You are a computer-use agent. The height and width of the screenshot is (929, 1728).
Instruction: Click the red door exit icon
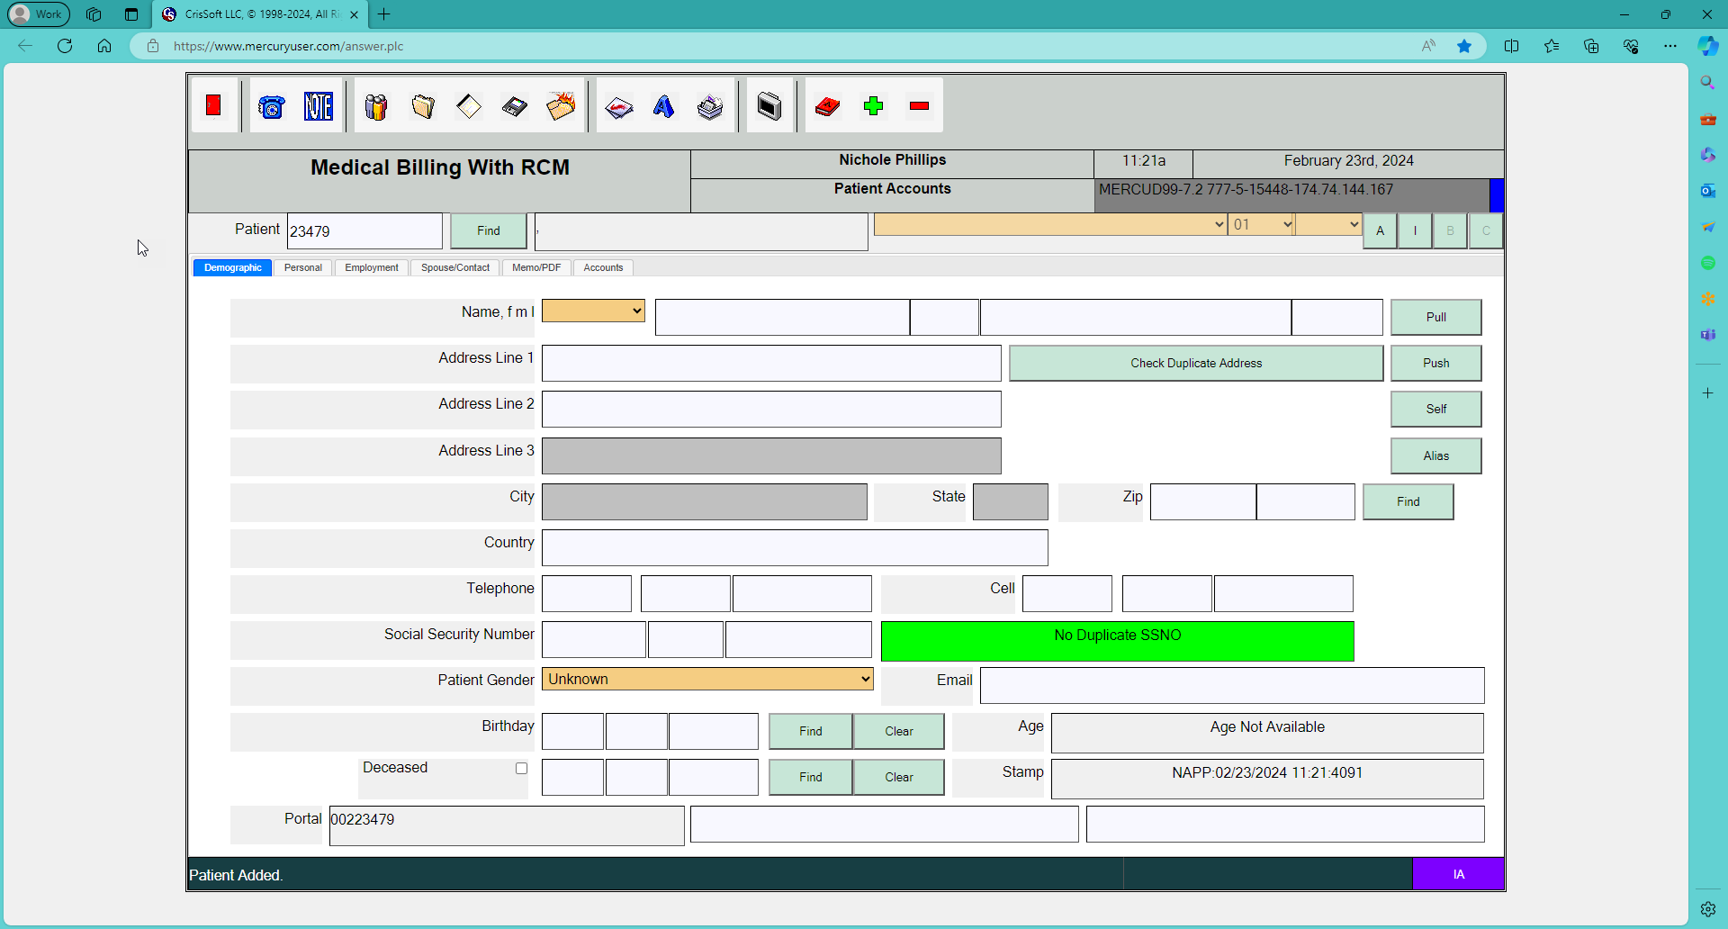click(213, 106)
